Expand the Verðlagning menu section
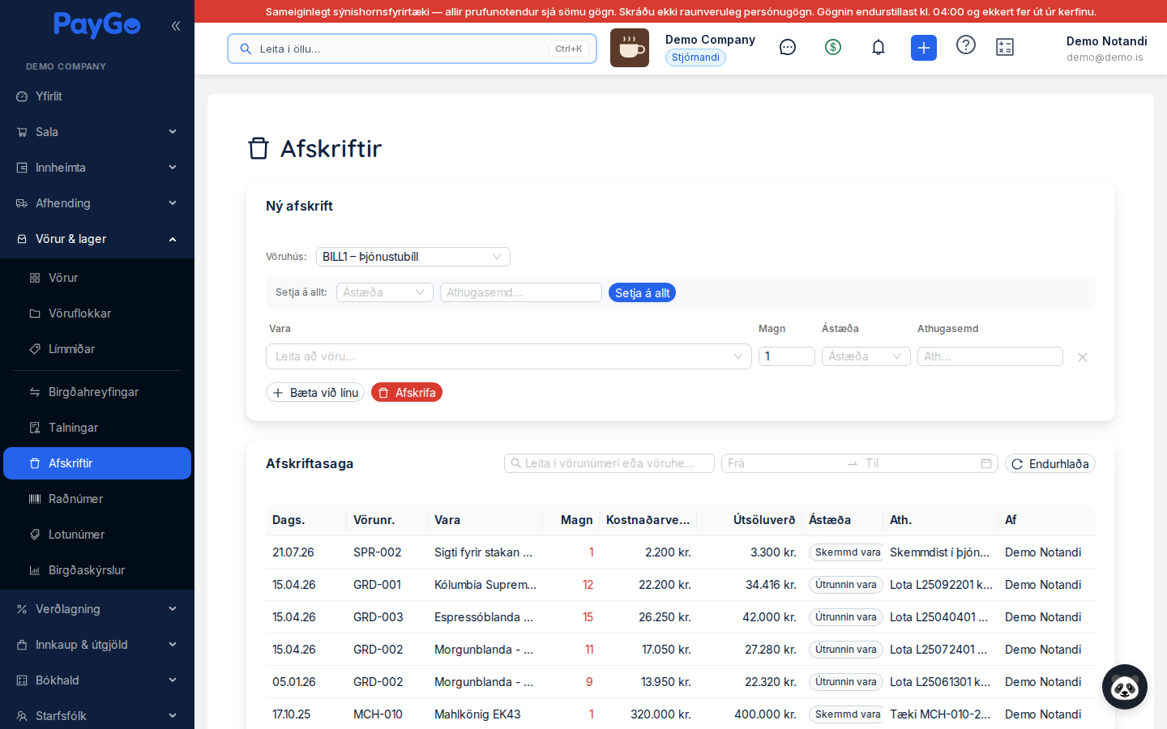This screenshot has width=1167, height=729. [x=97, y=609]
